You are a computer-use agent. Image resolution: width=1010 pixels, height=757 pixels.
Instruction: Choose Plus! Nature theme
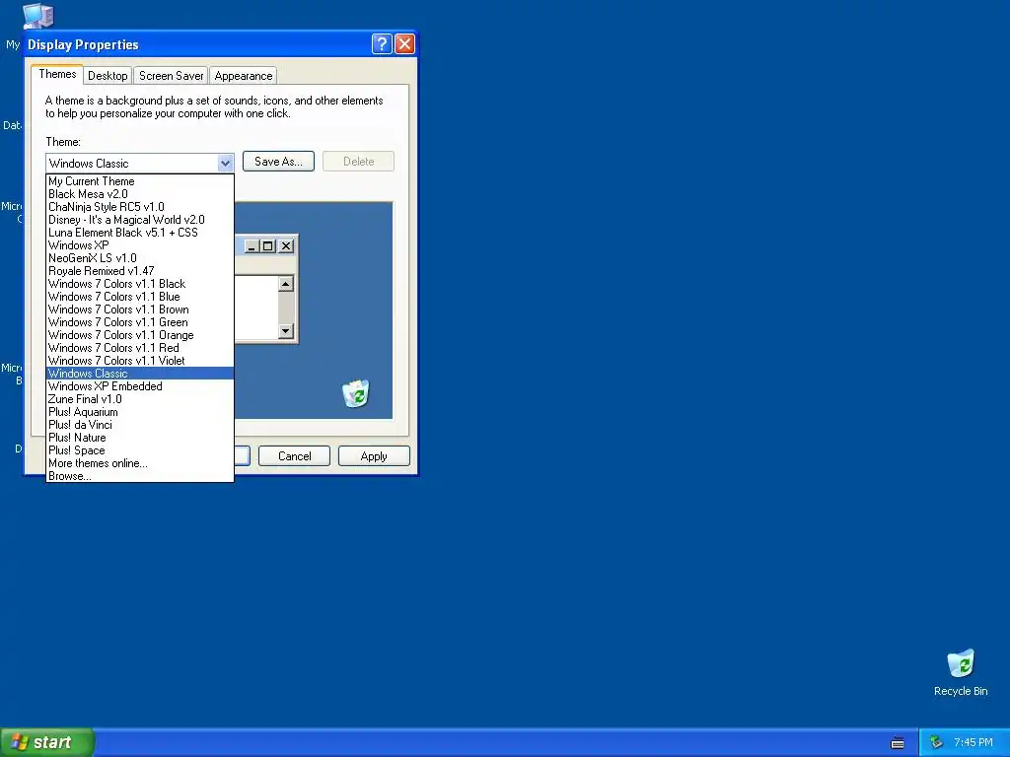[140, 439]
